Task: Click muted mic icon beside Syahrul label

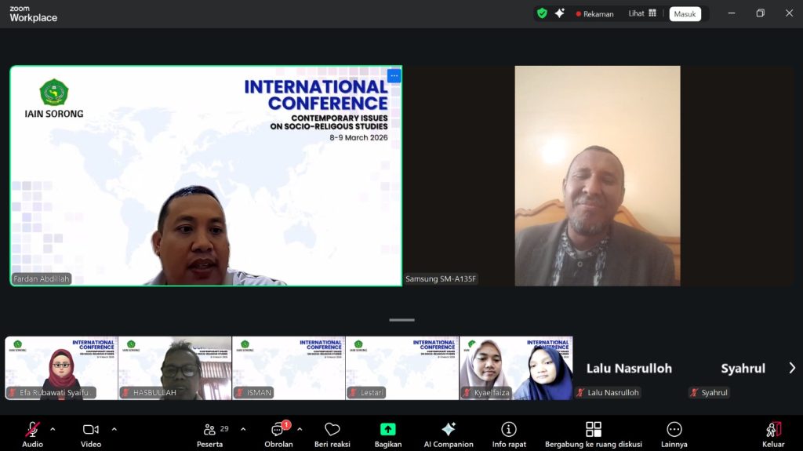Action: point(694,393)
